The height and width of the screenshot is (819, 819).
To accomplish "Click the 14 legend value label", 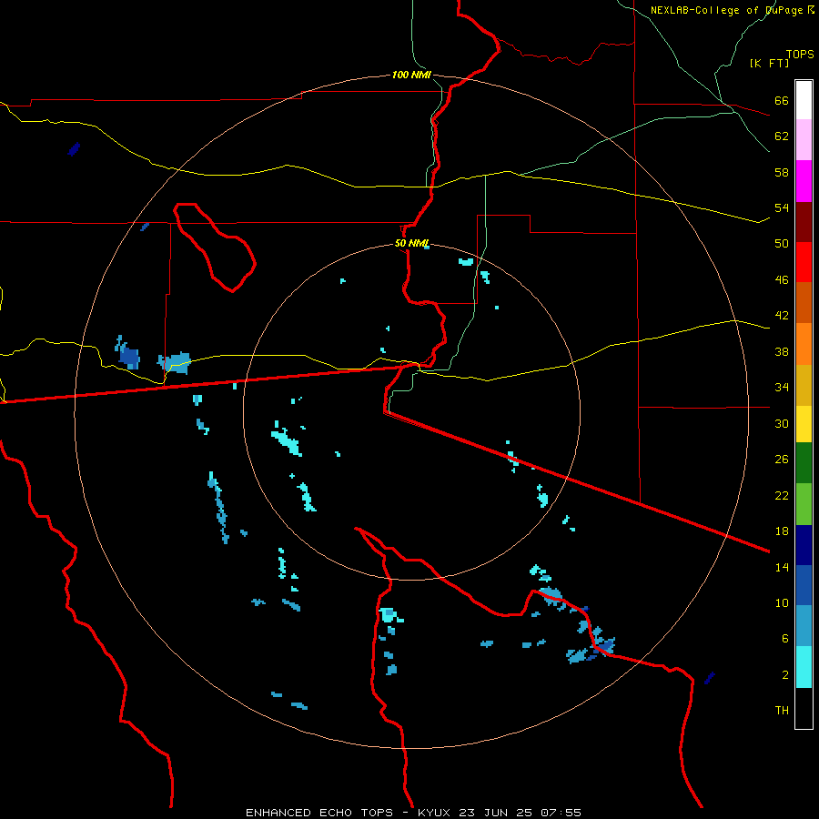I will click(x=782, y=567).
